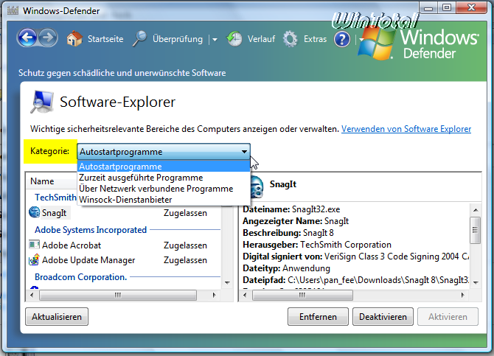Click the Verlauf toolbar label
The image size is (494, 356).
[261, 39]
